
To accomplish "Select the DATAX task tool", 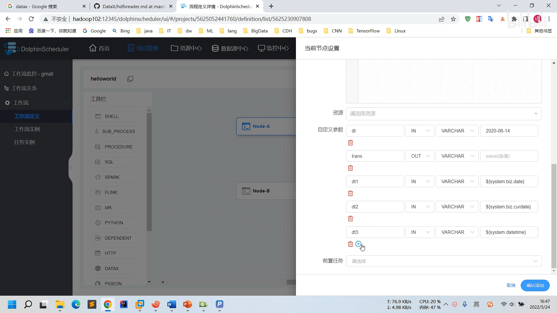I will tap(115, 268).
